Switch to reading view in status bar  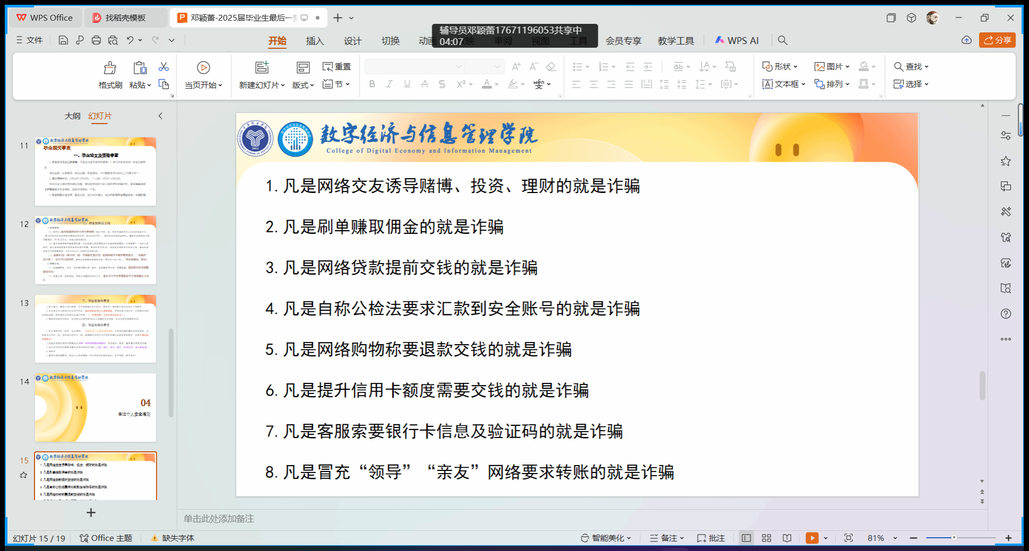787,538
